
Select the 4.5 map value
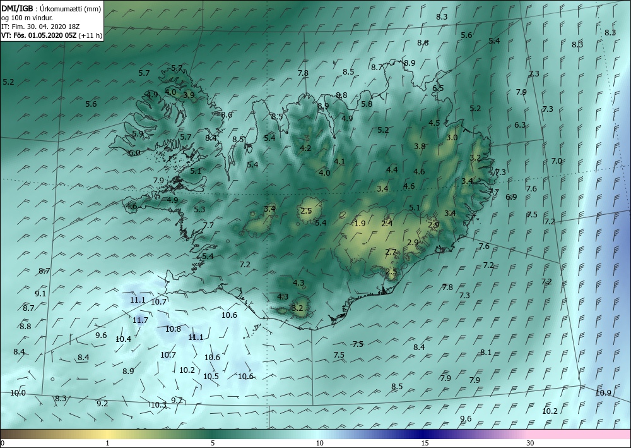point(434,123)
